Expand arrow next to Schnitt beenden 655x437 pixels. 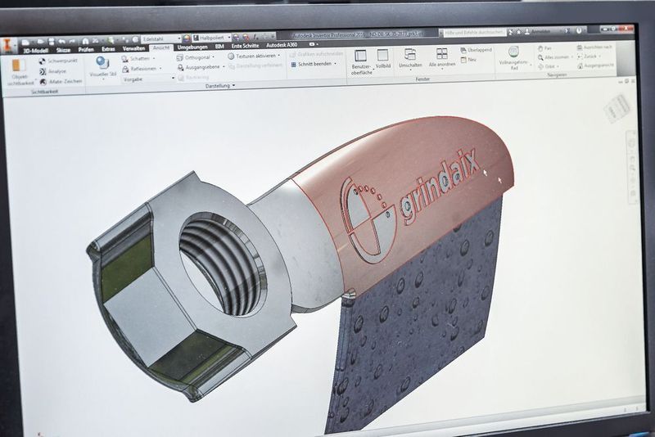click(336, 64)
